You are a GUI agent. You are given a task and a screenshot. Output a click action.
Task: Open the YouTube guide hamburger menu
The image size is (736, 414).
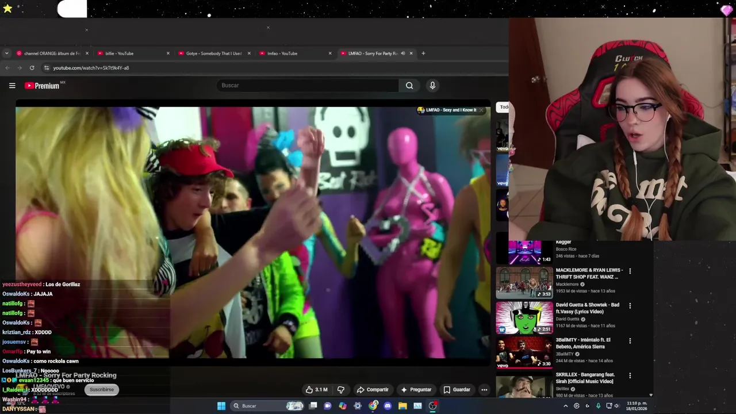click(x=12, y=86)
